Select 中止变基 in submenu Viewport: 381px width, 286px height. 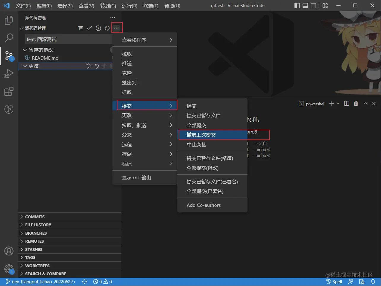pos(212,144)
